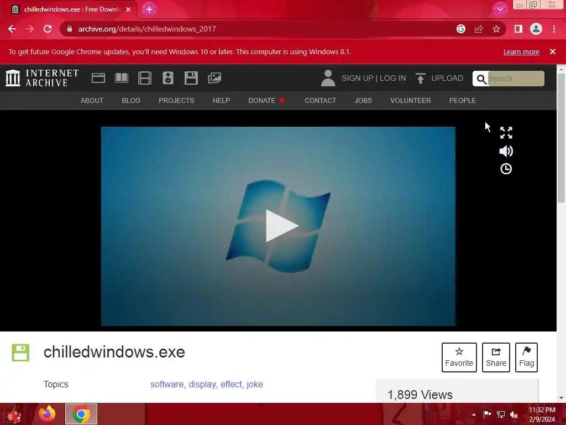The image size is (566, 425).
Task: Open the effect topic link
Action: tap(231, 384)
